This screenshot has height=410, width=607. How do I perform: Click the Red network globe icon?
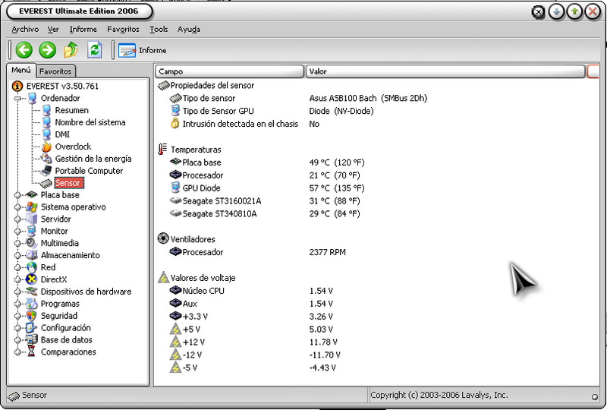32,267
